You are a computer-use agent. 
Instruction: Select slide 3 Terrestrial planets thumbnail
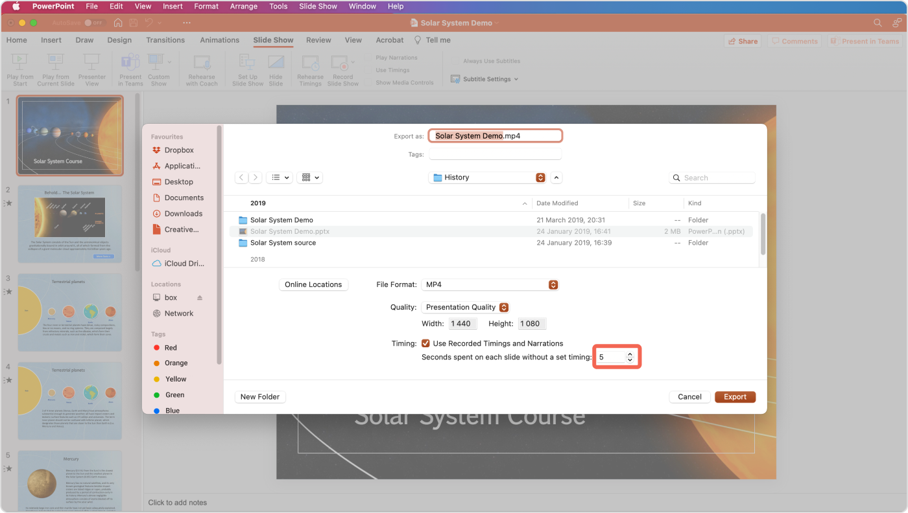(x=70, y=312)
